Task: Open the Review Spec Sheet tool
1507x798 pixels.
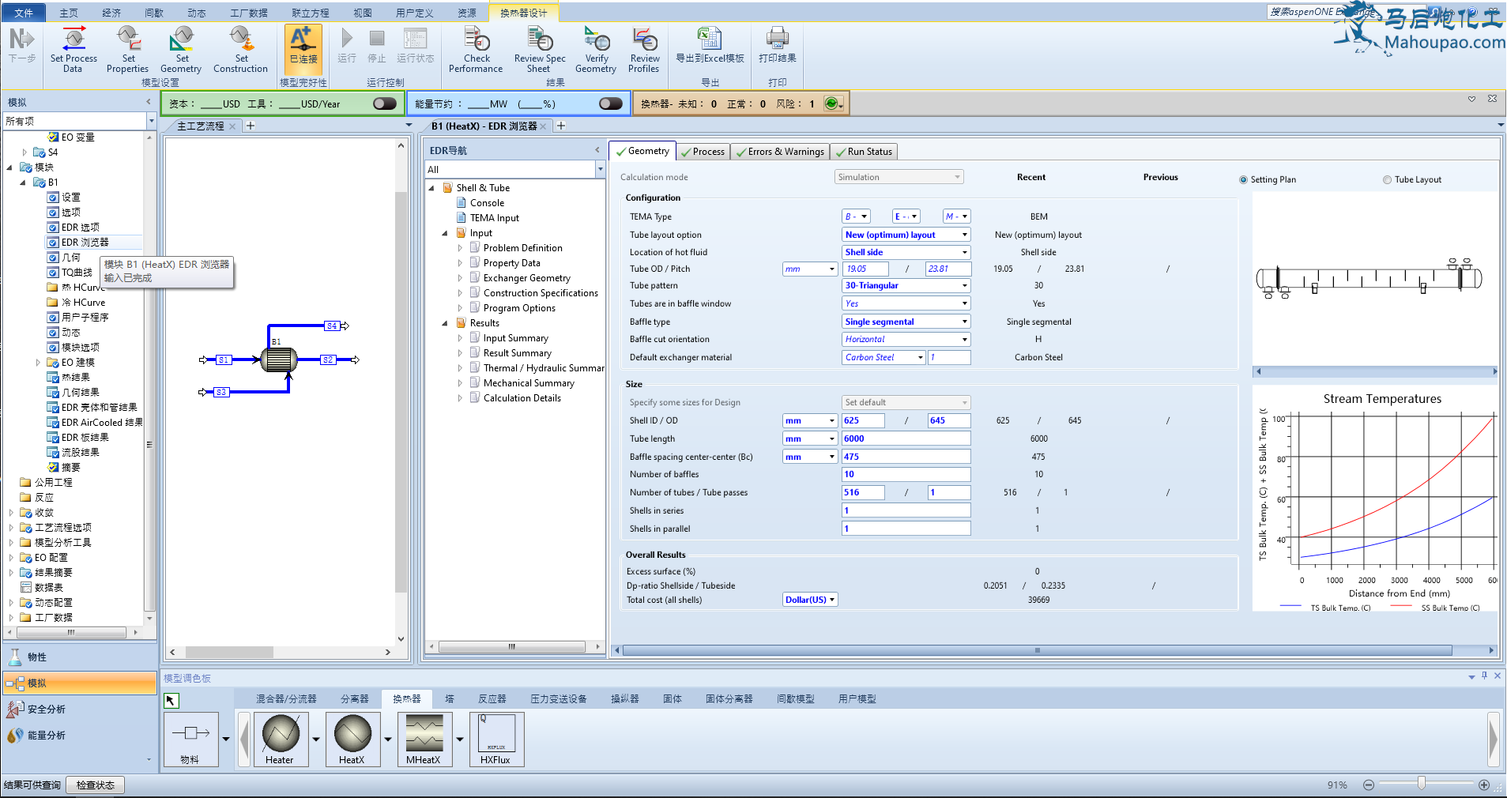Action: (x=540, y=49)
